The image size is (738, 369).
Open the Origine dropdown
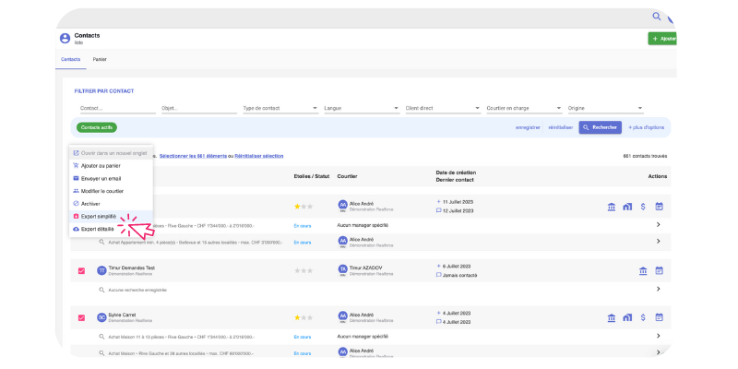pos(605,108)
